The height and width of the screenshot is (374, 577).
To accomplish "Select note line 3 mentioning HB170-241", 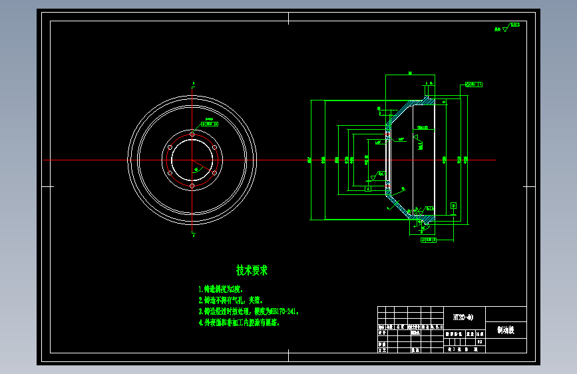I will [248, 311].
